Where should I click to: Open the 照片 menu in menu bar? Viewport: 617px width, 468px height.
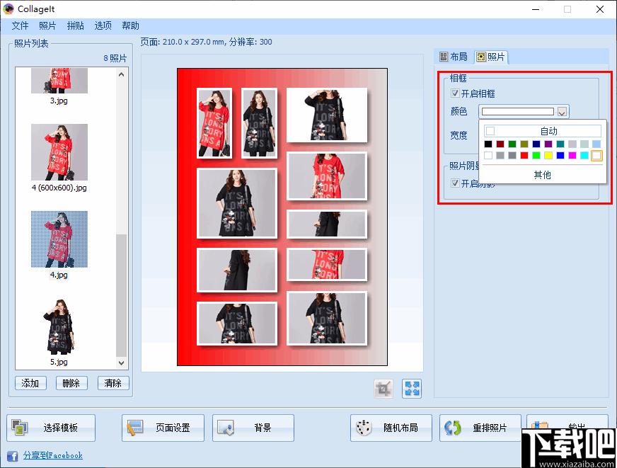pos(47,25)
